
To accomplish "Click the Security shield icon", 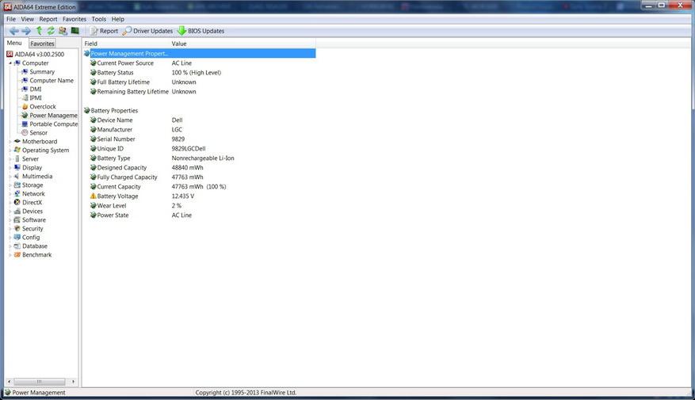I will coord(17,229).
